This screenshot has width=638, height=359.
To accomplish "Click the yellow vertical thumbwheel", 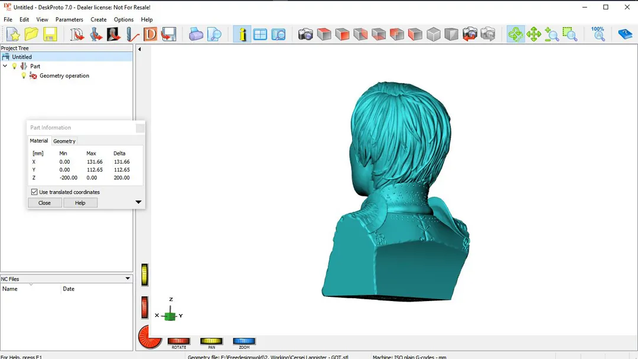I will [145, 274].
